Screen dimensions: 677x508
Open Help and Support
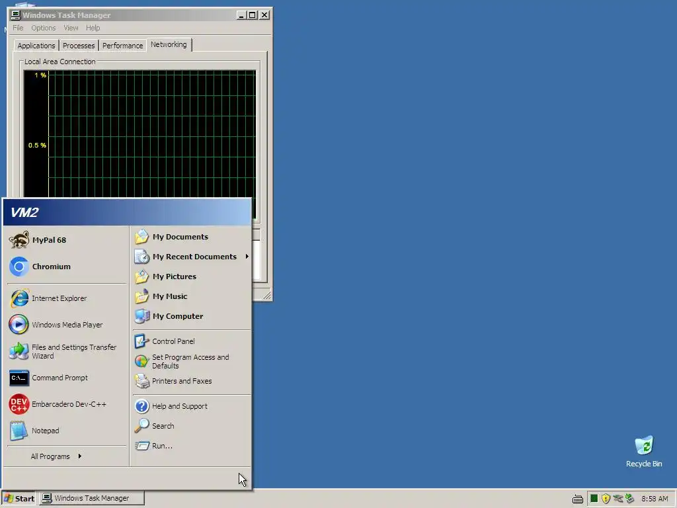point(192,406)
